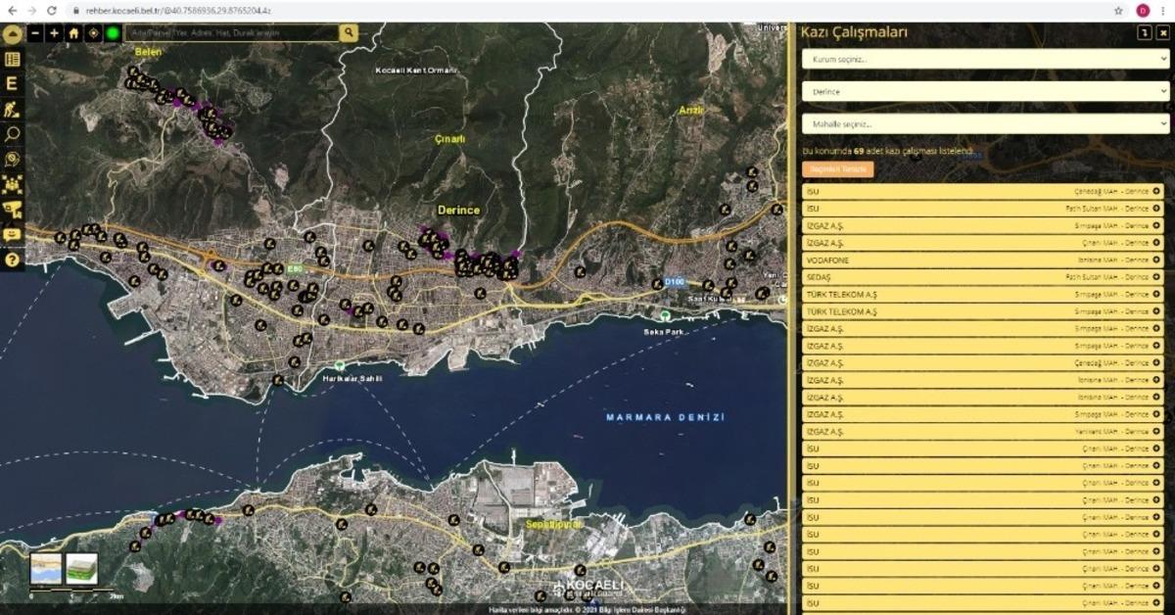The height and width of the screenshot is (615, 1175).
Task: Open the map legend panel icon
Action: 12,57
